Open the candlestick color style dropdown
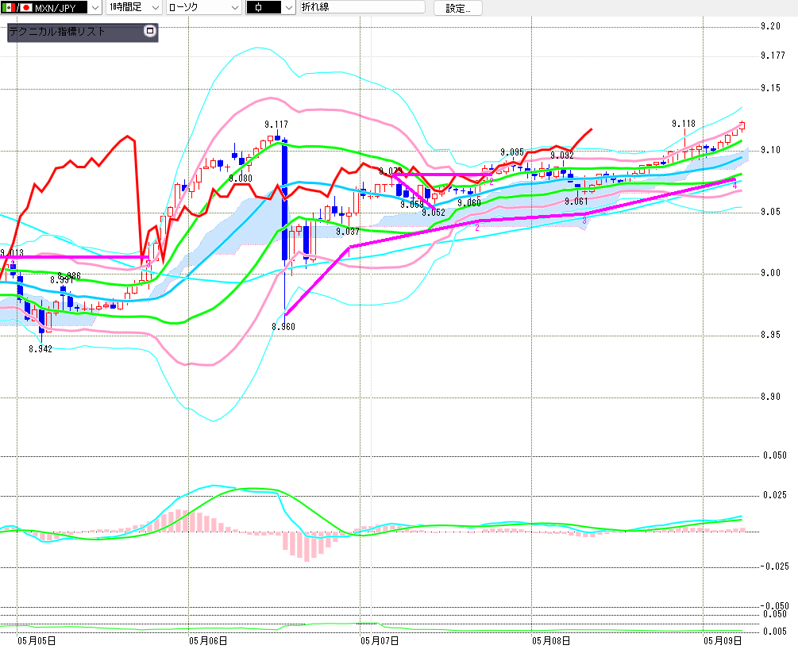This screenshot has width=798, height=649. click(x=288, y=8)
